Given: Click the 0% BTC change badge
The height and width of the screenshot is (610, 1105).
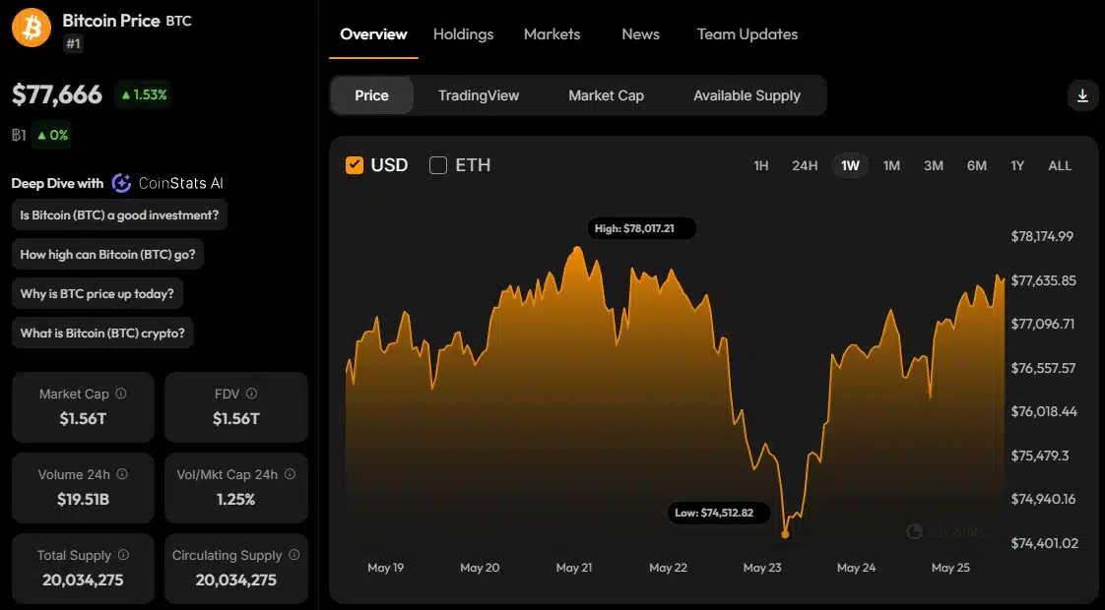Looking at the screenshot, I should 52,135.
